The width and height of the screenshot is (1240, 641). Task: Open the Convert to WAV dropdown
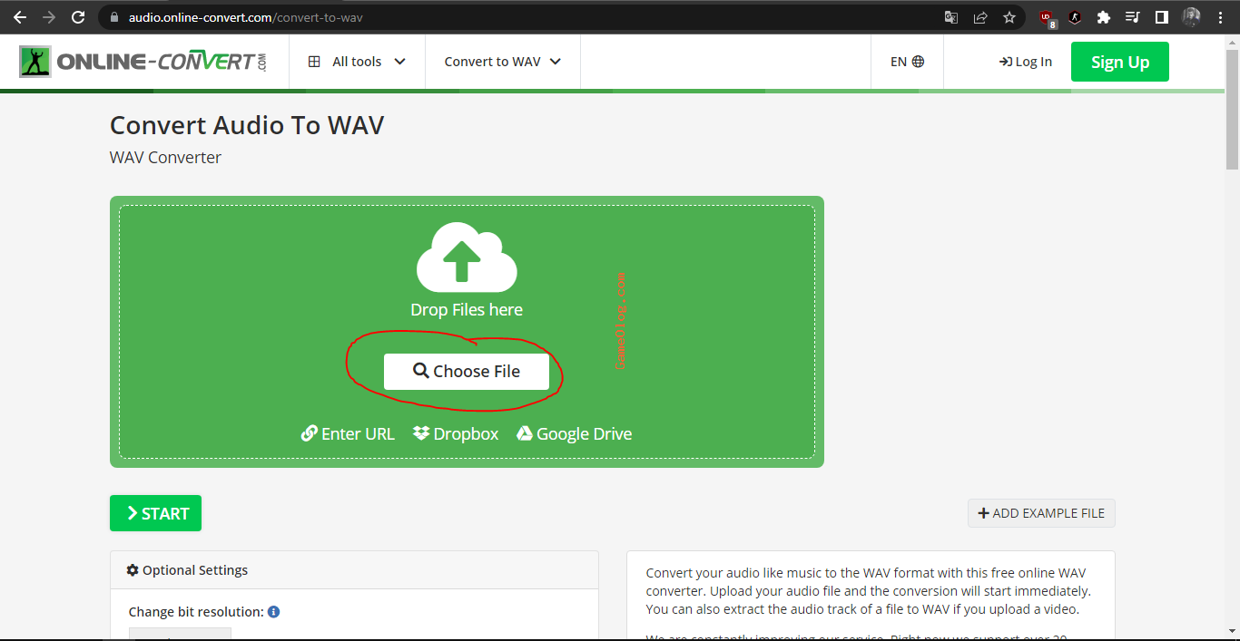pyautogui.click(x=502, y=62)
